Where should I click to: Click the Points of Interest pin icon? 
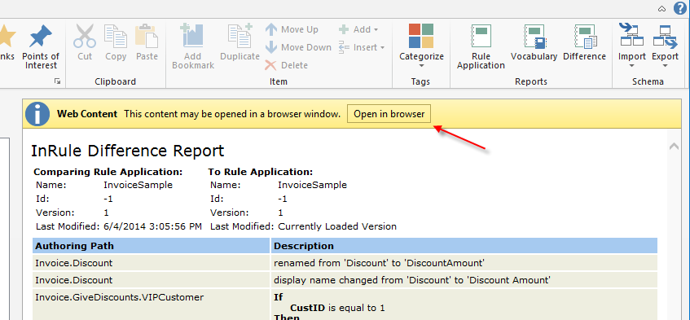point(41,37)
